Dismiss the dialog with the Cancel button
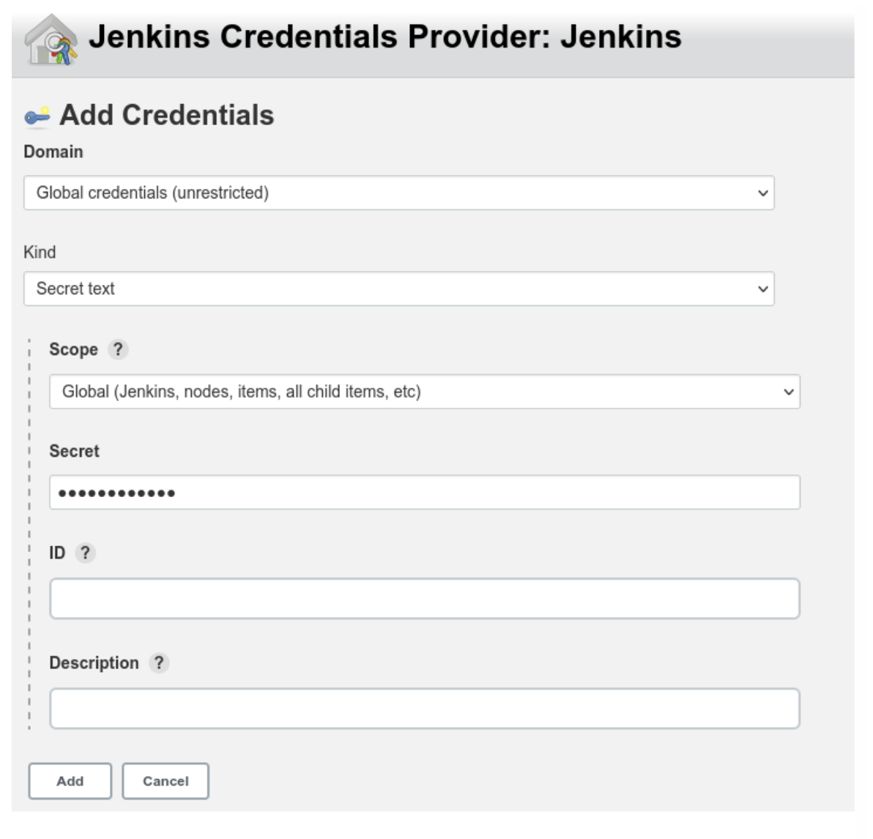 pos(166,781)
